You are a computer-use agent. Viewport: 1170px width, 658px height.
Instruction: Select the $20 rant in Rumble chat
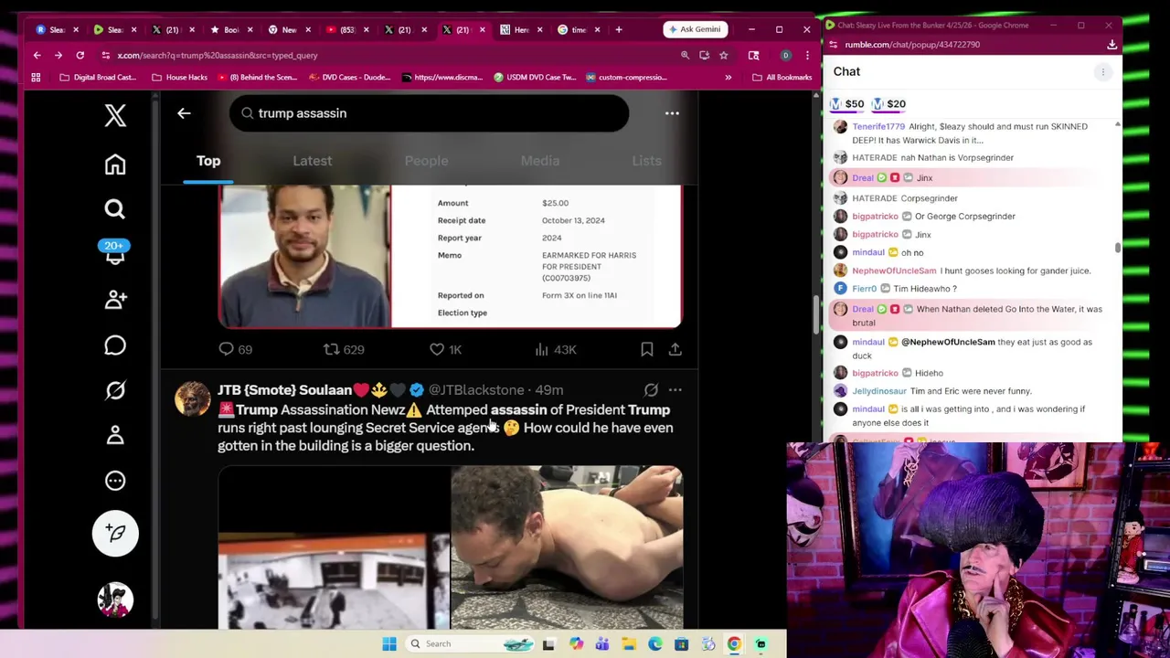[888, 104]
